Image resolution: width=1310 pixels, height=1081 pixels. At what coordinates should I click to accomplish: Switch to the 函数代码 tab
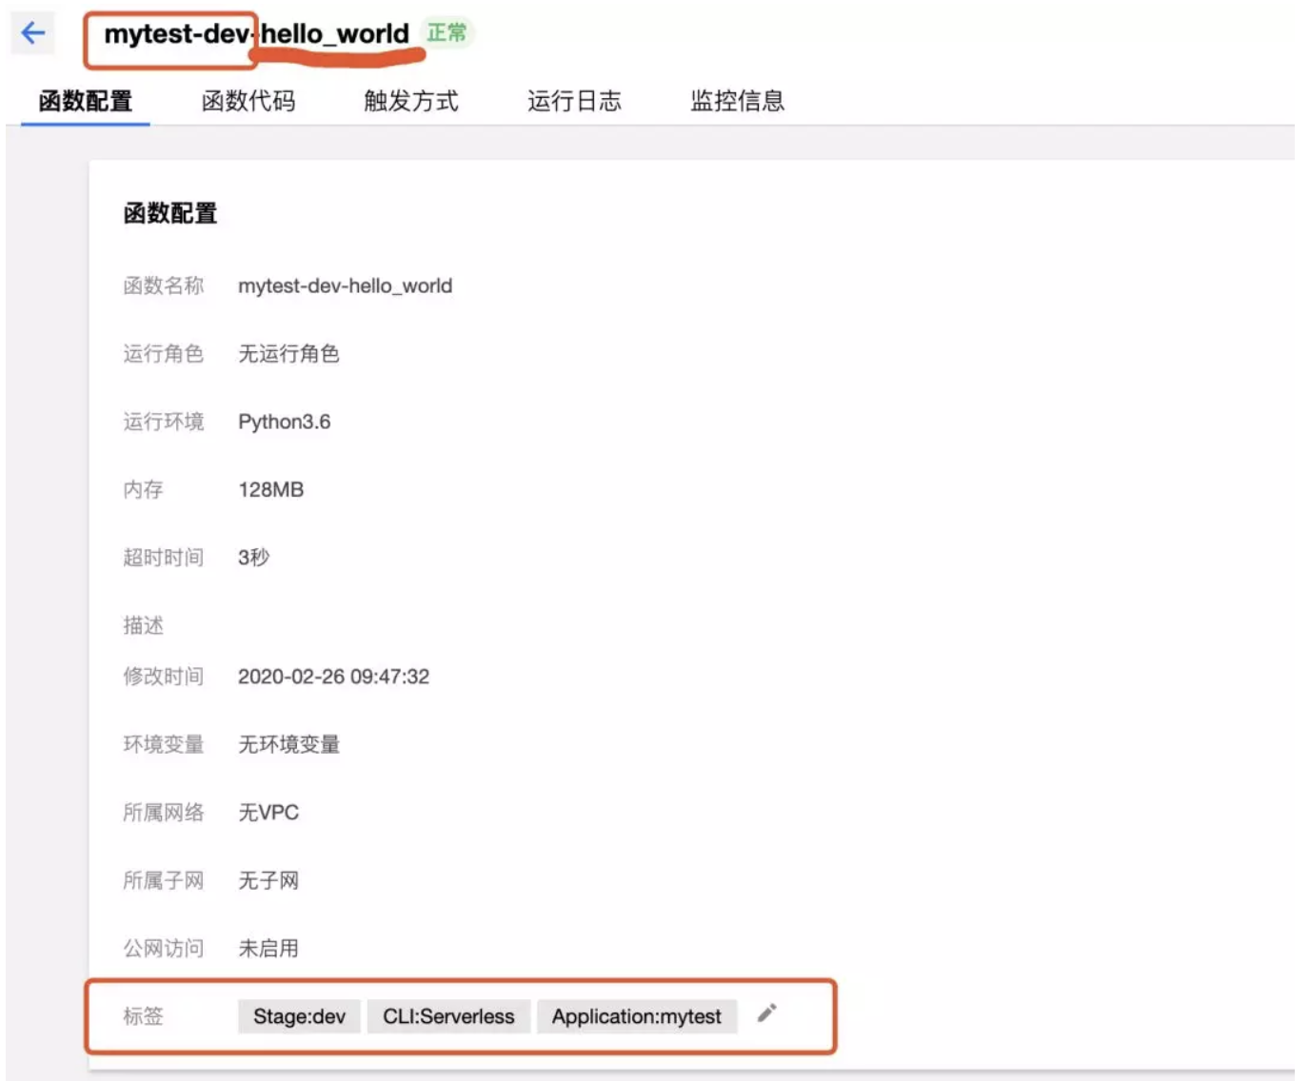coord(250,102)
